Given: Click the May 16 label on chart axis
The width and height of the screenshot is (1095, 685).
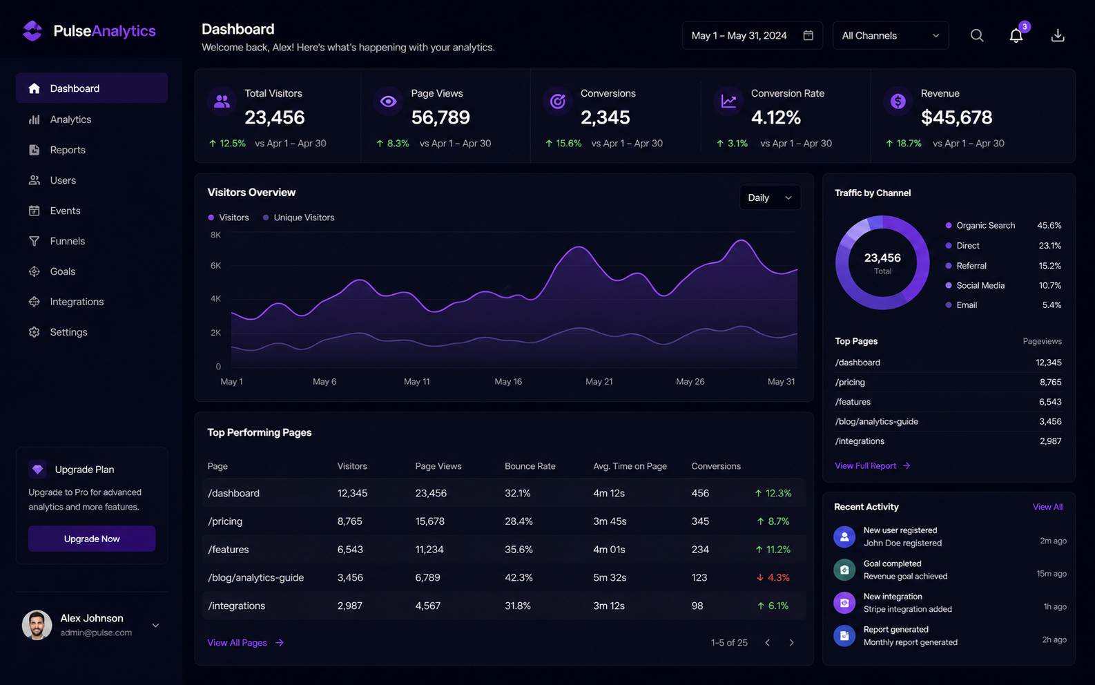Looking at the screenshot, I should coord(508,382).
